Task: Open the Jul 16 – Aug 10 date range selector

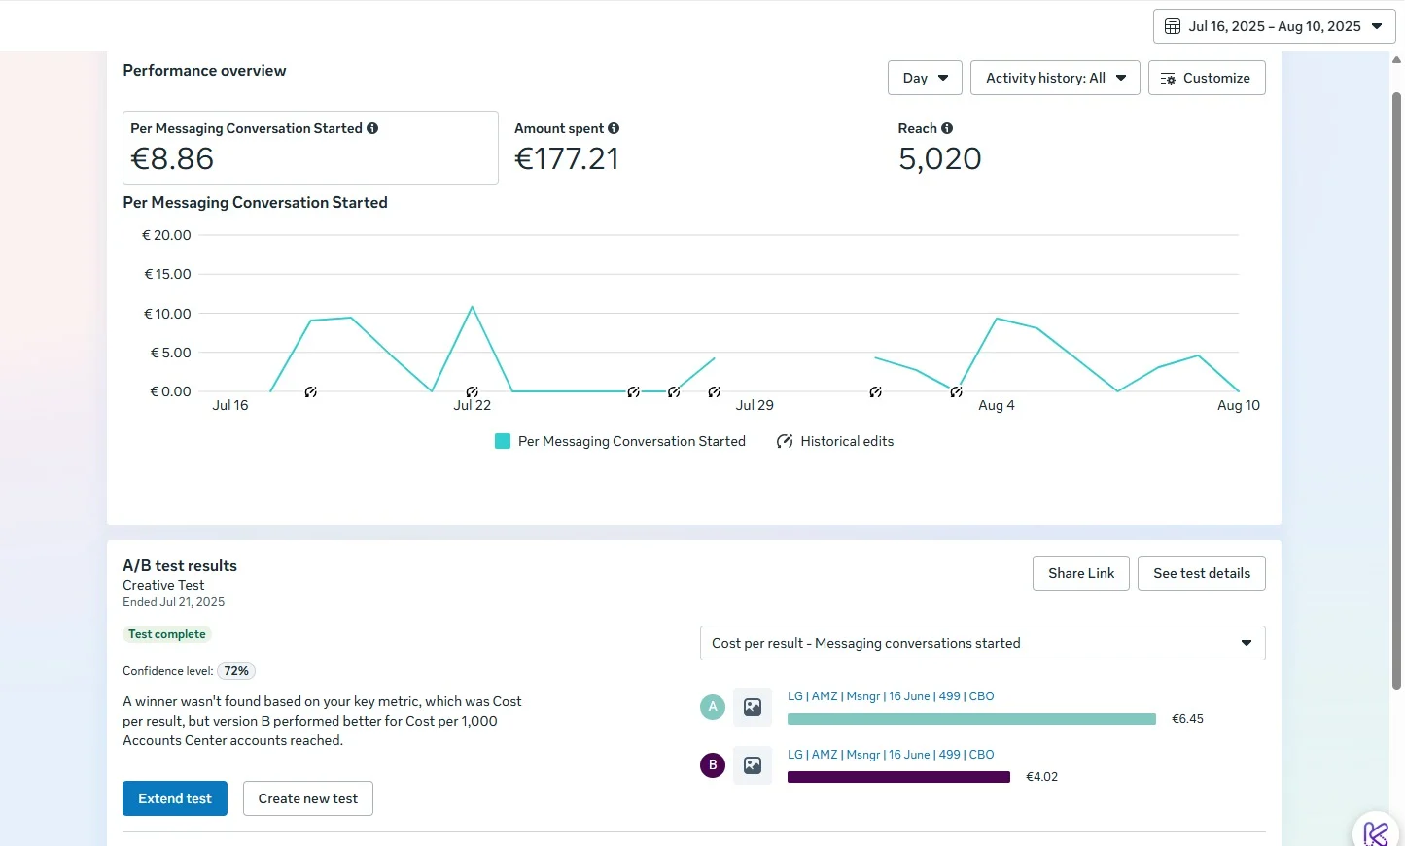Action: click(x=1274, y=26)
